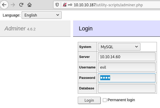Click the Username field containing evil
The width and height of the screenshot is (160, 108).
tap(127, 67)
